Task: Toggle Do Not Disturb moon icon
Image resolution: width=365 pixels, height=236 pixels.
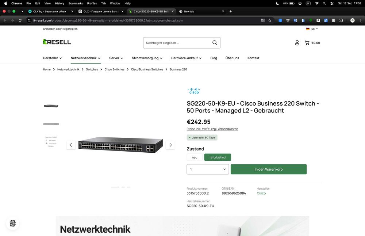Action: tap(277, 4)
